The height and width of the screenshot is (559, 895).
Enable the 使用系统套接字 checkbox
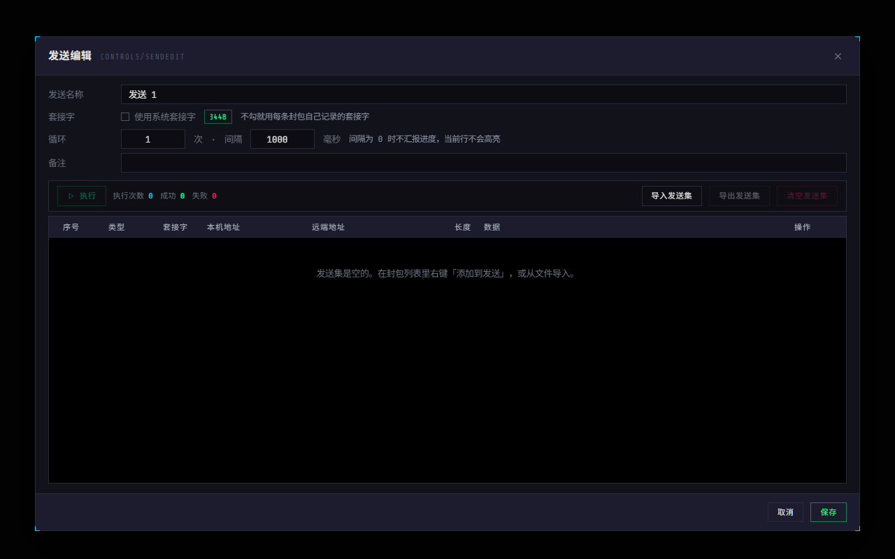click(125, 117)
